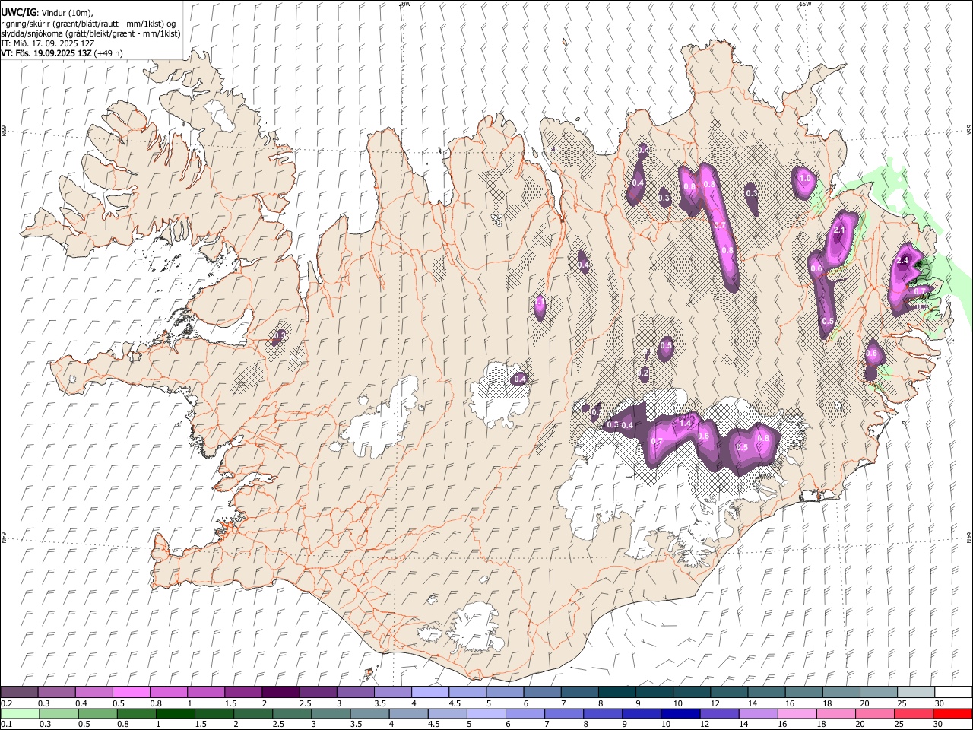Pick upper legend swatch between 6 and 7
Viewport: 973px width, 730px height.
tap(543, 692)
